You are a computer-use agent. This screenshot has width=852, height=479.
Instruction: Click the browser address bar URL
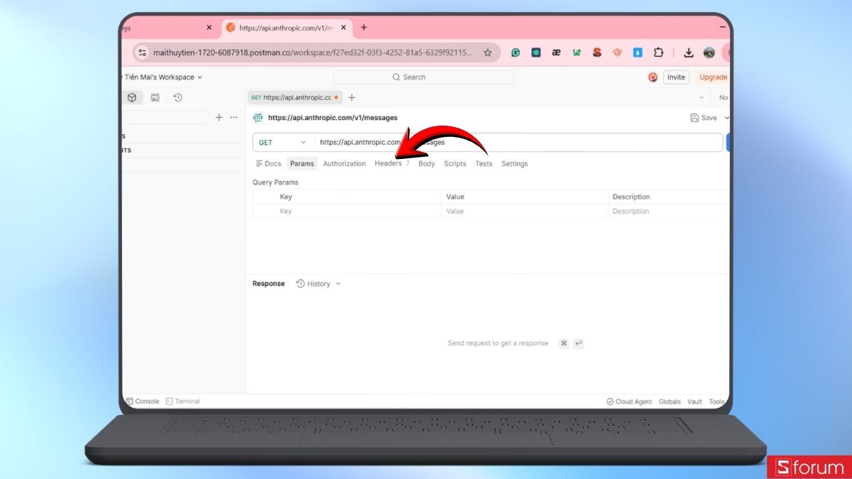(x=312, y=53)
